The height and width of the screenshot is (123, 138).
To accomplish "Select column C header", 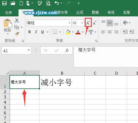I will pos(95,73).
